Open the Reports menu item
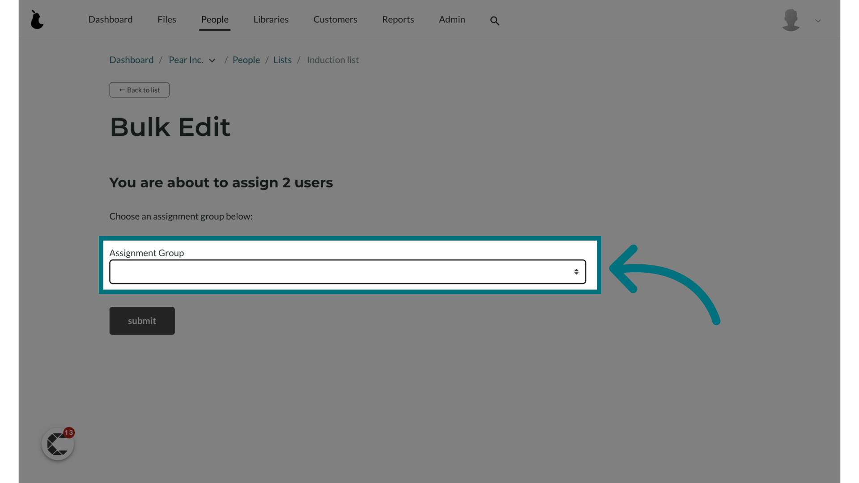The image size is (859, 483). pos(398,19)
